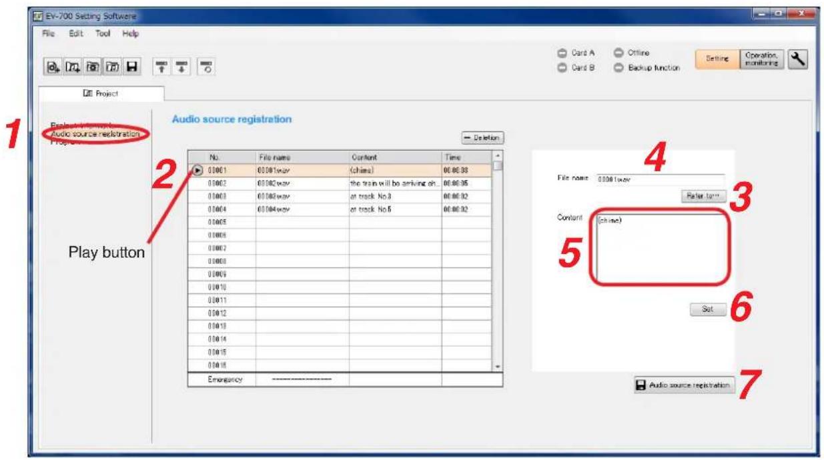Screen dimensions: 824x460
Task: Click file name 00001.wav in table
Action: coord(302,170)
